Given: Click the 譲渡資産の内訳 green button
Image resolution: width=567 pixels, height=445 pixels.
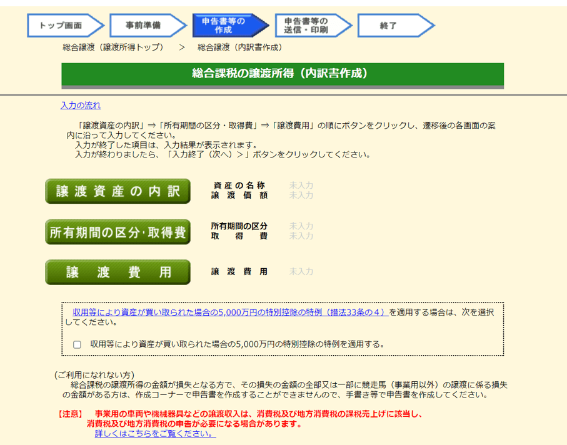Looking at the screenshot, I should 118,191.
